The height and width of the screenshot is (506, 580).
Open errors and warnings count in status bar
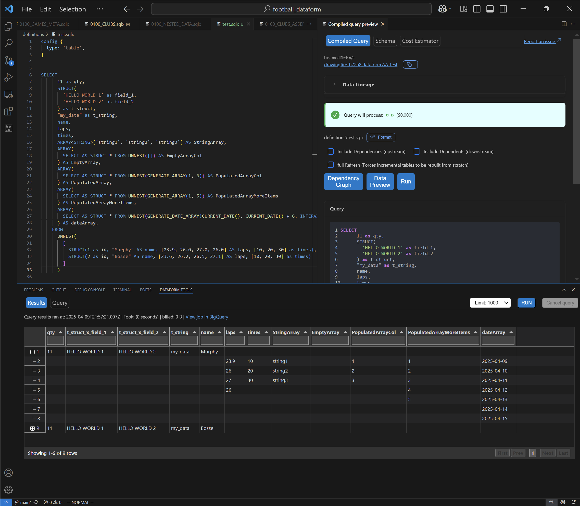(53, 502)
